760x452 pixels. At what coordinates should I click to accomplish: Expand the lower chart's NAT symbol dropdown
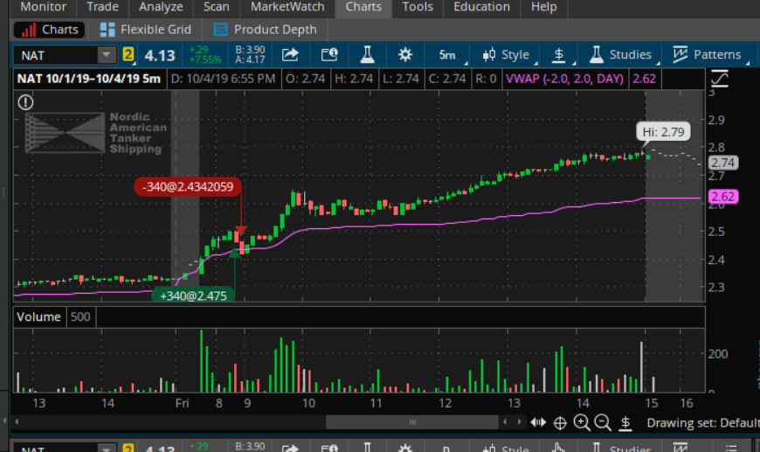pos(107,449)
